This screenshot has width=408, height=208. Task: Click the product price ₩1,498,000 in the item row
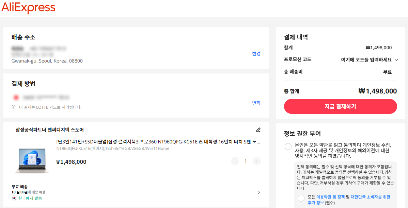tap(71, 162)
